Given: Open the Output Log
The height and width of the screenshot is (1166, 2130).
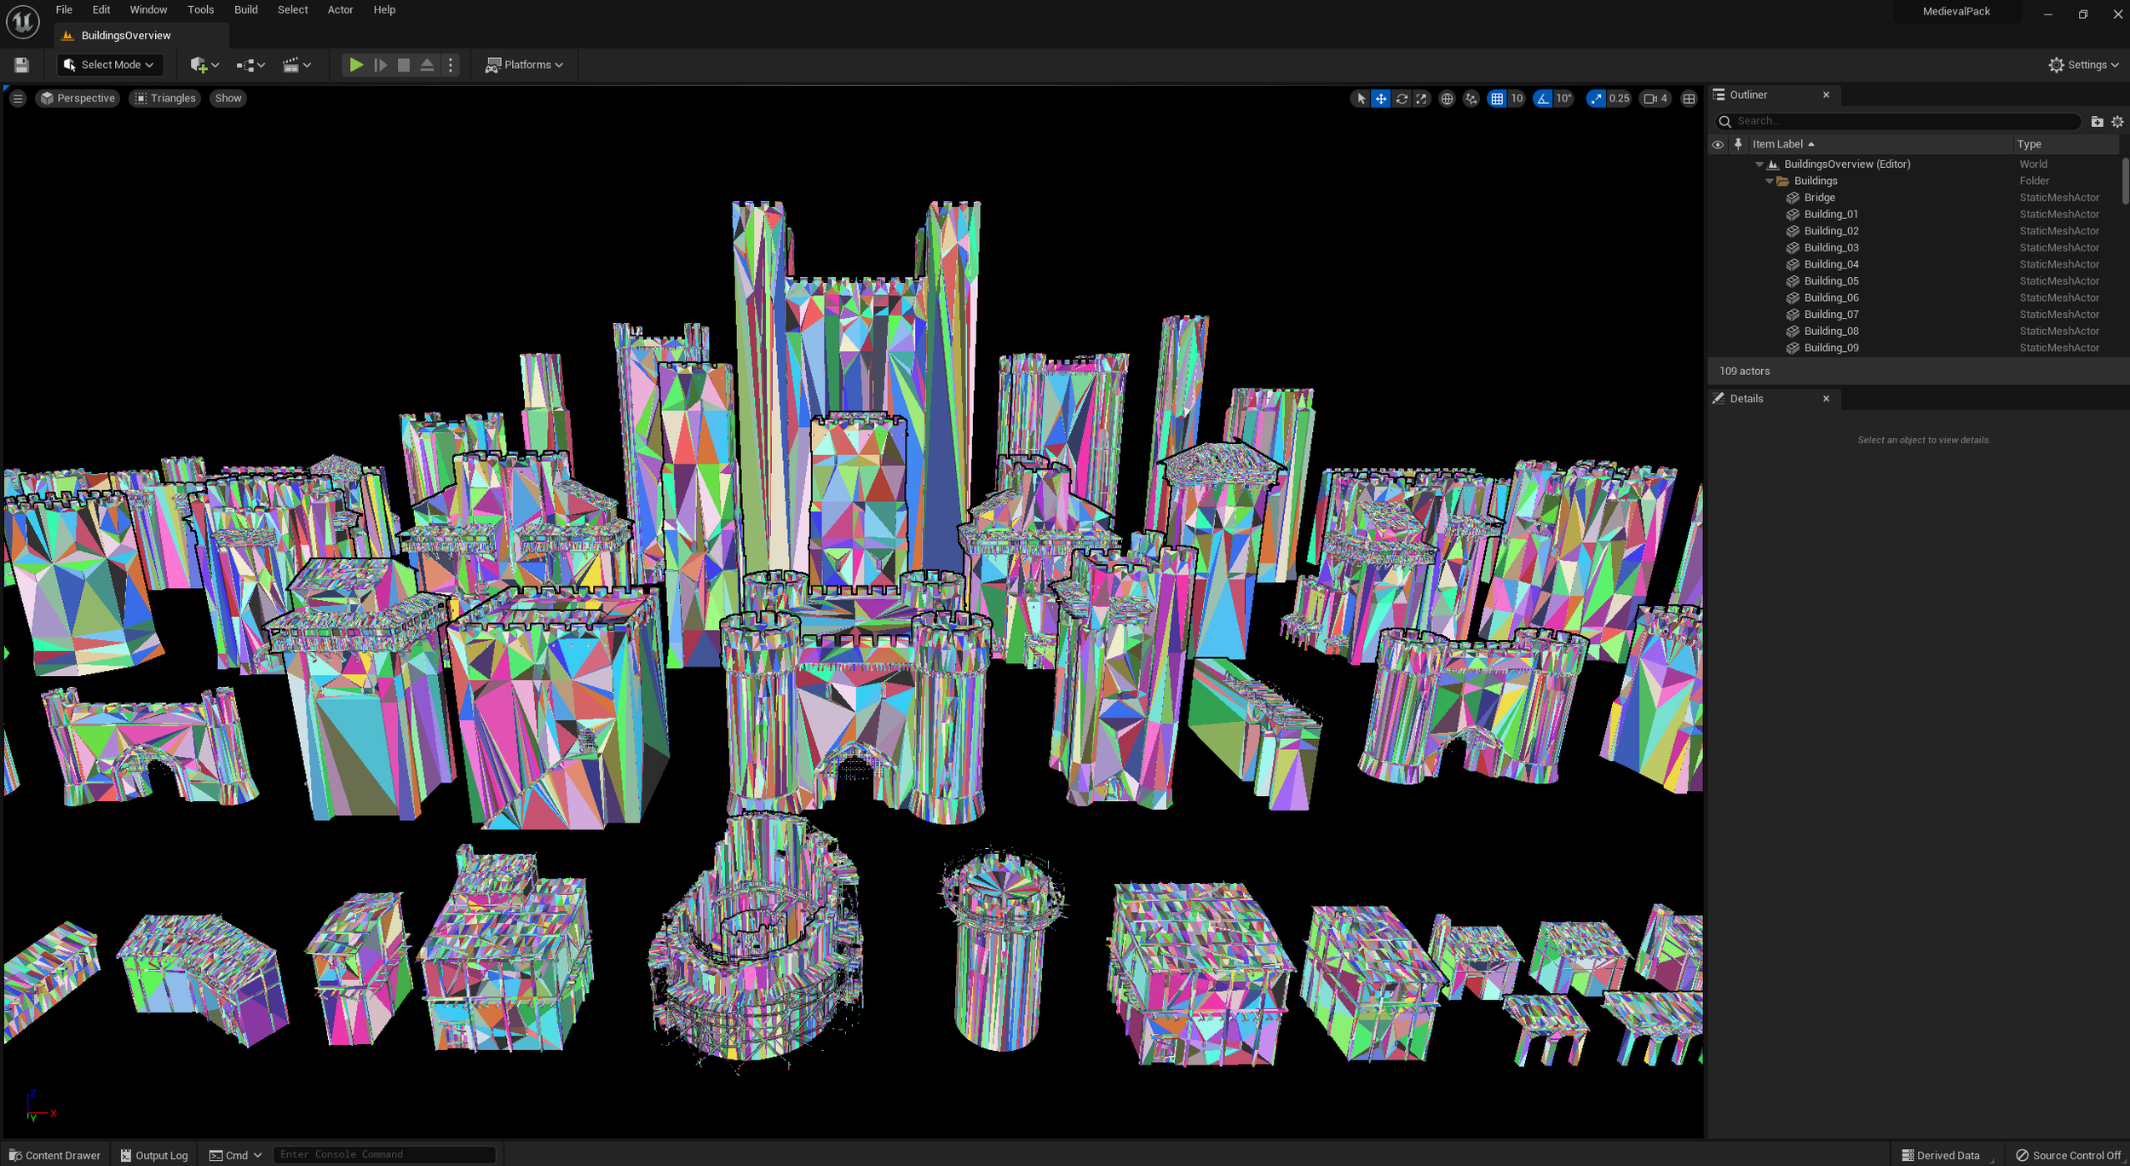Looking at the screenshot, I should [154, 1156].
